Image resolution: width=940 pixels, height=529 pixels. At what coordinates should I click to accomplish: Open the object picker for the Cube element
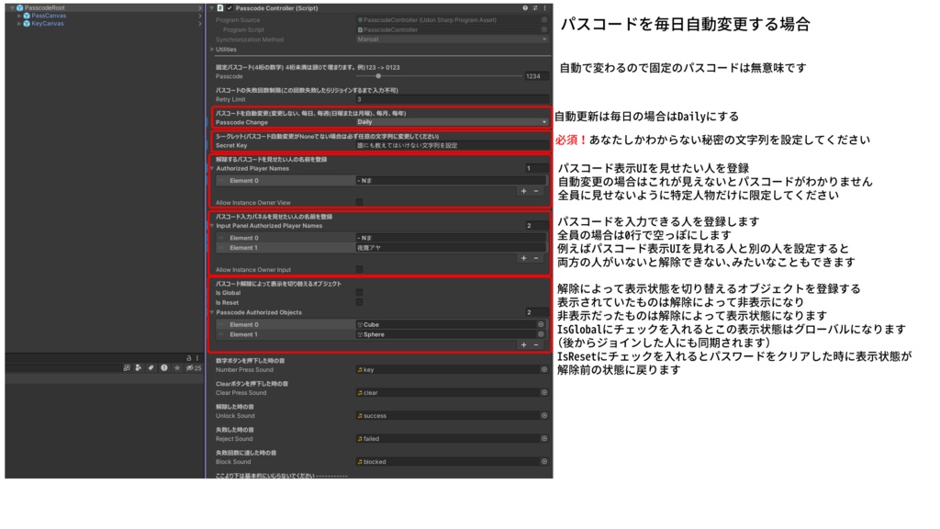(x=541, y=325)
